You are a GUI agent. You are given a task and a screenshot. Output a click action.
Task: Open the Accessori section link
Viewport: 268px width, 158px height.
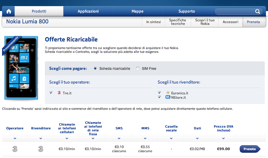coord(230,22)
